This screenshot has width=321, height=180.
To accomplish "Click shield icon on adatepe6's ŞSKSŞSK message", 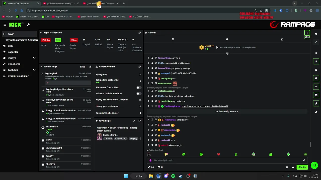I will 156,73.
